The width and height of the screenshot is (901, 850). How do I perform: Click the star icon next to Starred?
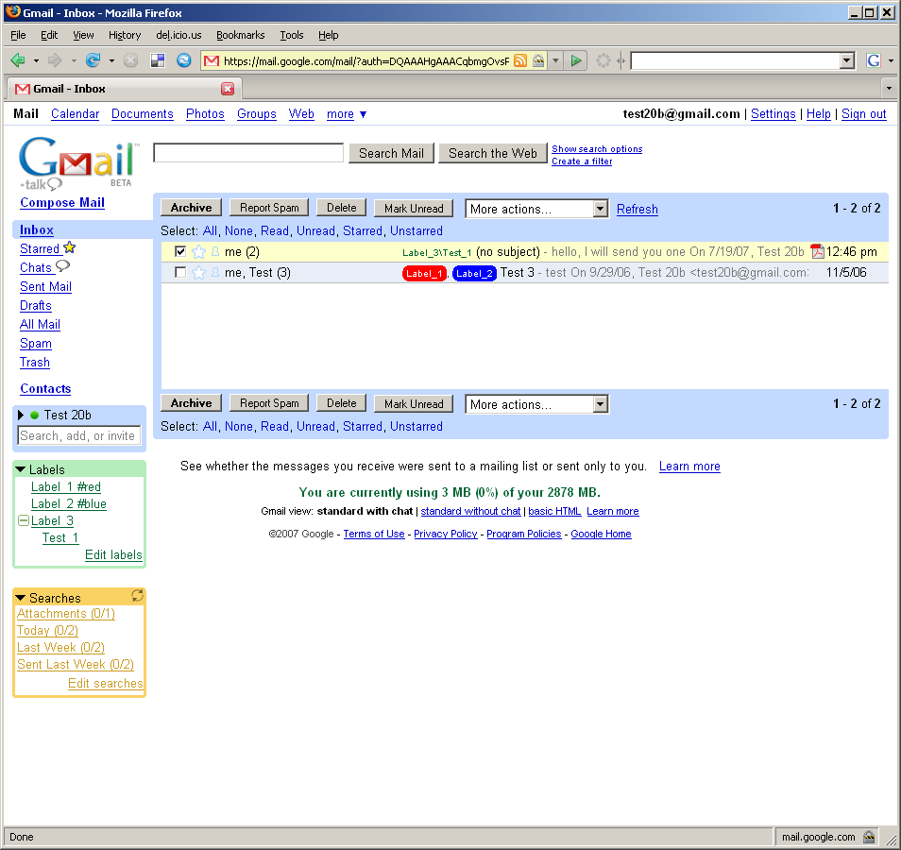coord(70,247)
